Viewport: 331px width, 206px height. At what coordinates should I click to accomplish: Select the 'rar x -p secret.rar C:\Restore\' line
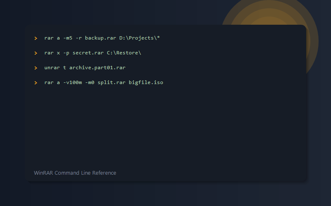point(93,53)
